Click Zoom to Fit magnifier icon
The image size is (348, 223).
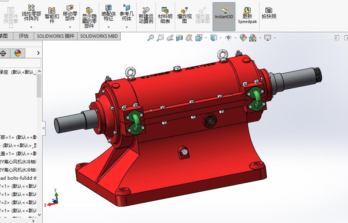point(150,38)
